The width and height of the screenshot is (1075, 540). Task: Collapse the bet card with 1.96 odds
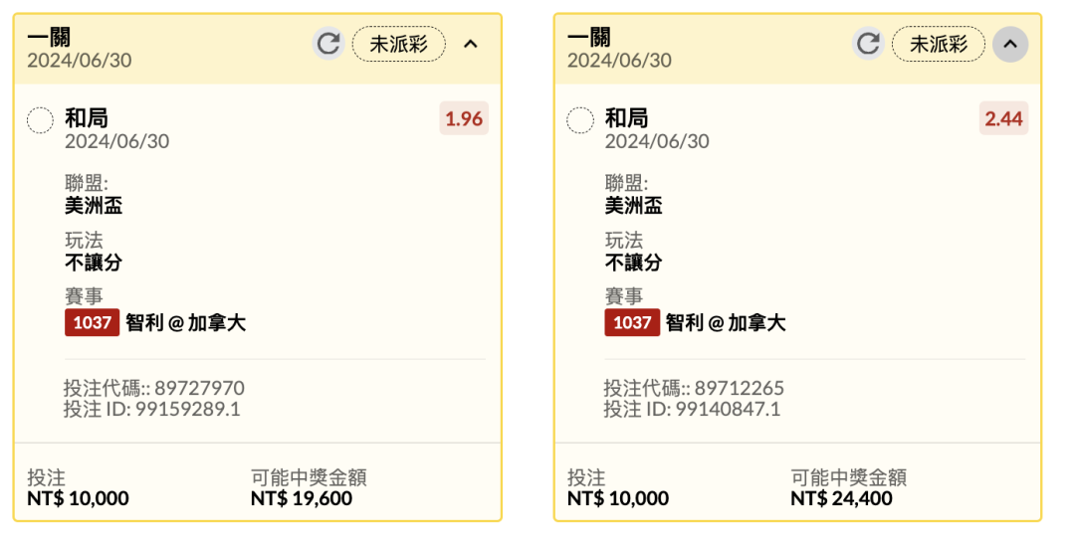pos(471,44)
